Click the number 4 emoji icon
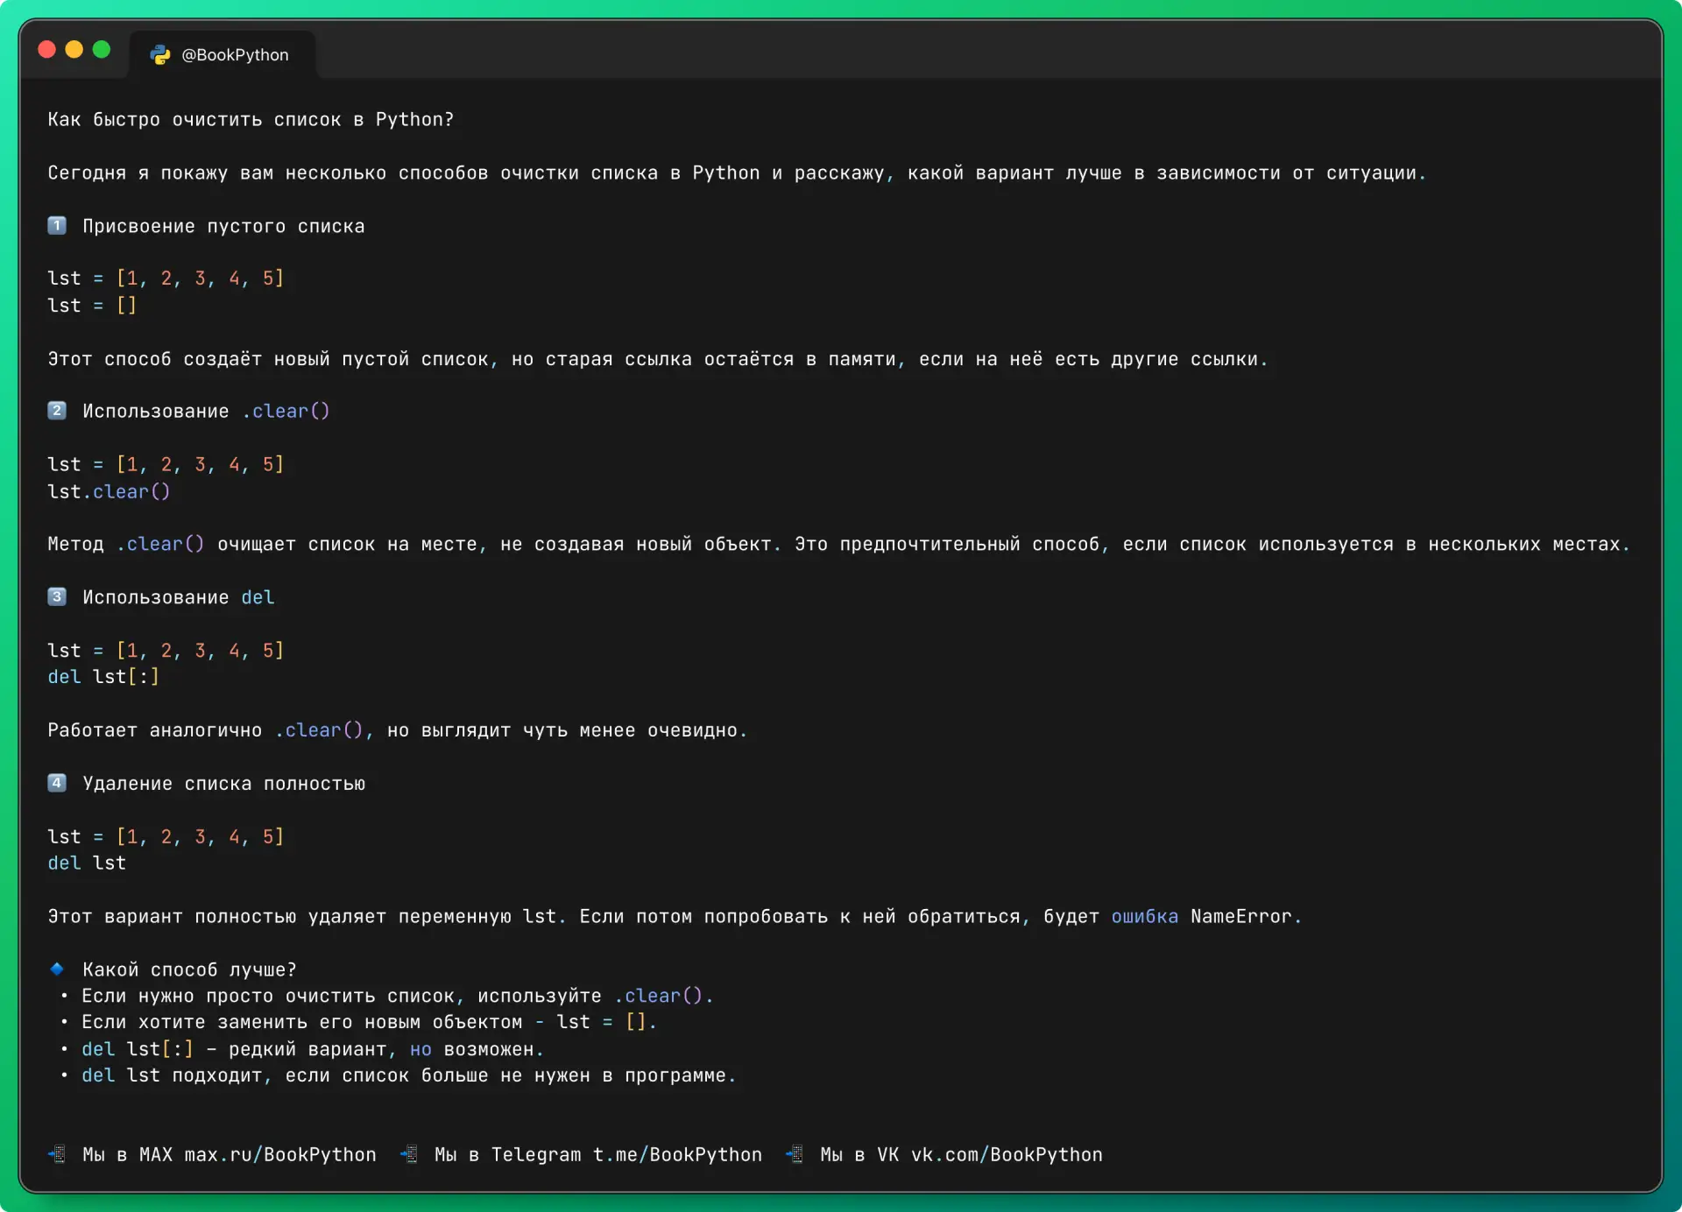Image resolution: width=1682 pixels, height=1212 pixels. tap(57, 783)
